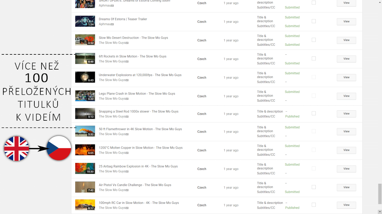Click badge icon beside Aphmau under Dreams Of Estorra
Screen dimensions: 382x214
(x=113, y=24)
